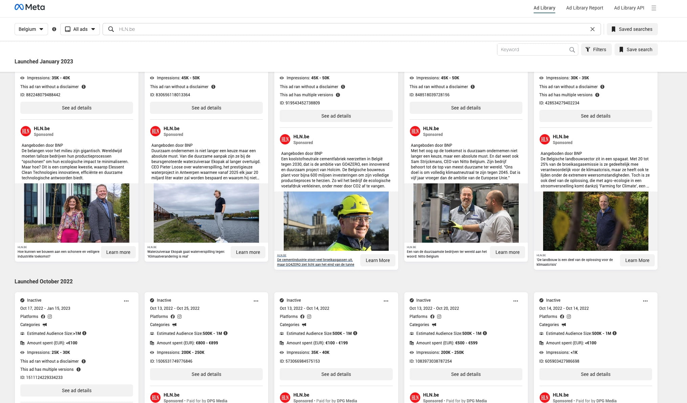
Task: Open ad photo of man among plants
Action: pyautogui.click(x=596, y=221)
